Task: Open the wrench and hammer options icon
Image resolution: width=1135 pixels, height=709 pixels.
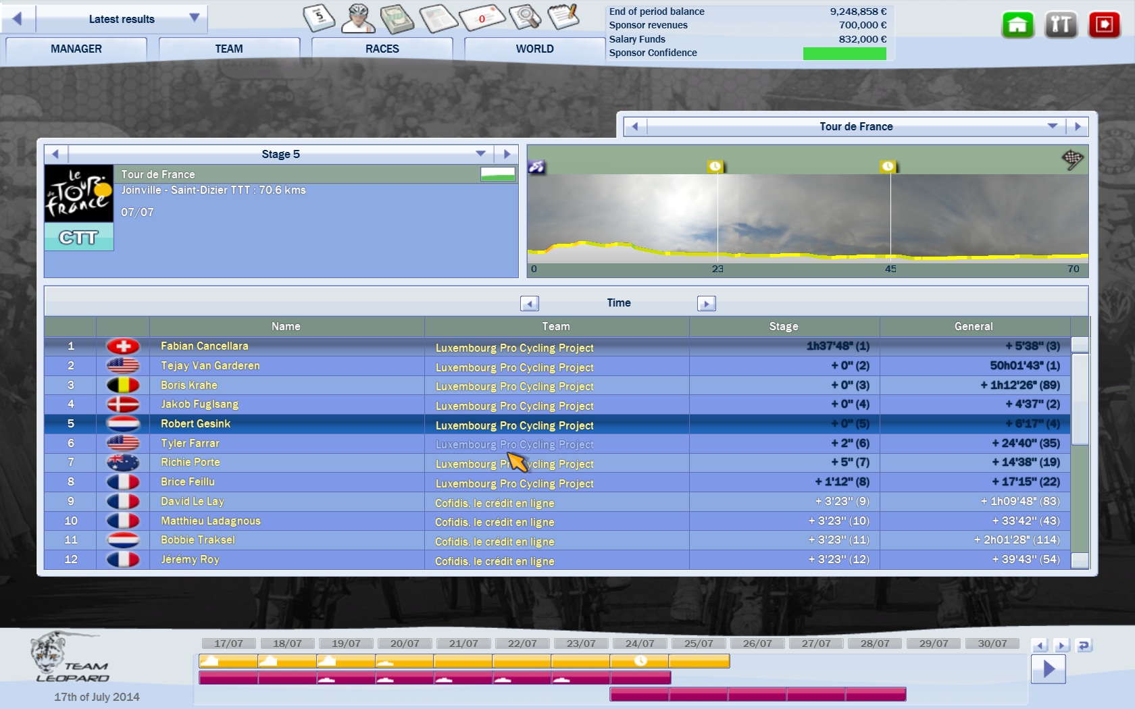Action: [x=1061, y=26]
